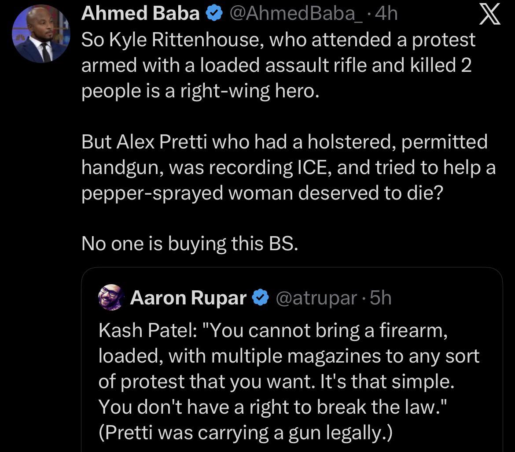
Task: Click the "It's that simple." line
Action: pos(276,381)
